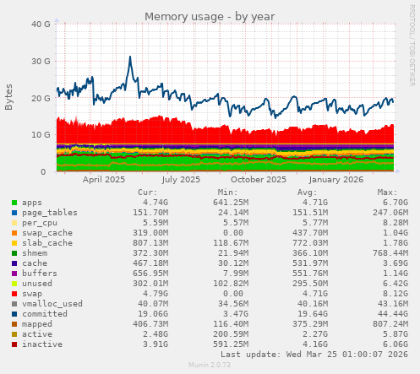Click the dark blue committed legend swatch

(14, 314)
